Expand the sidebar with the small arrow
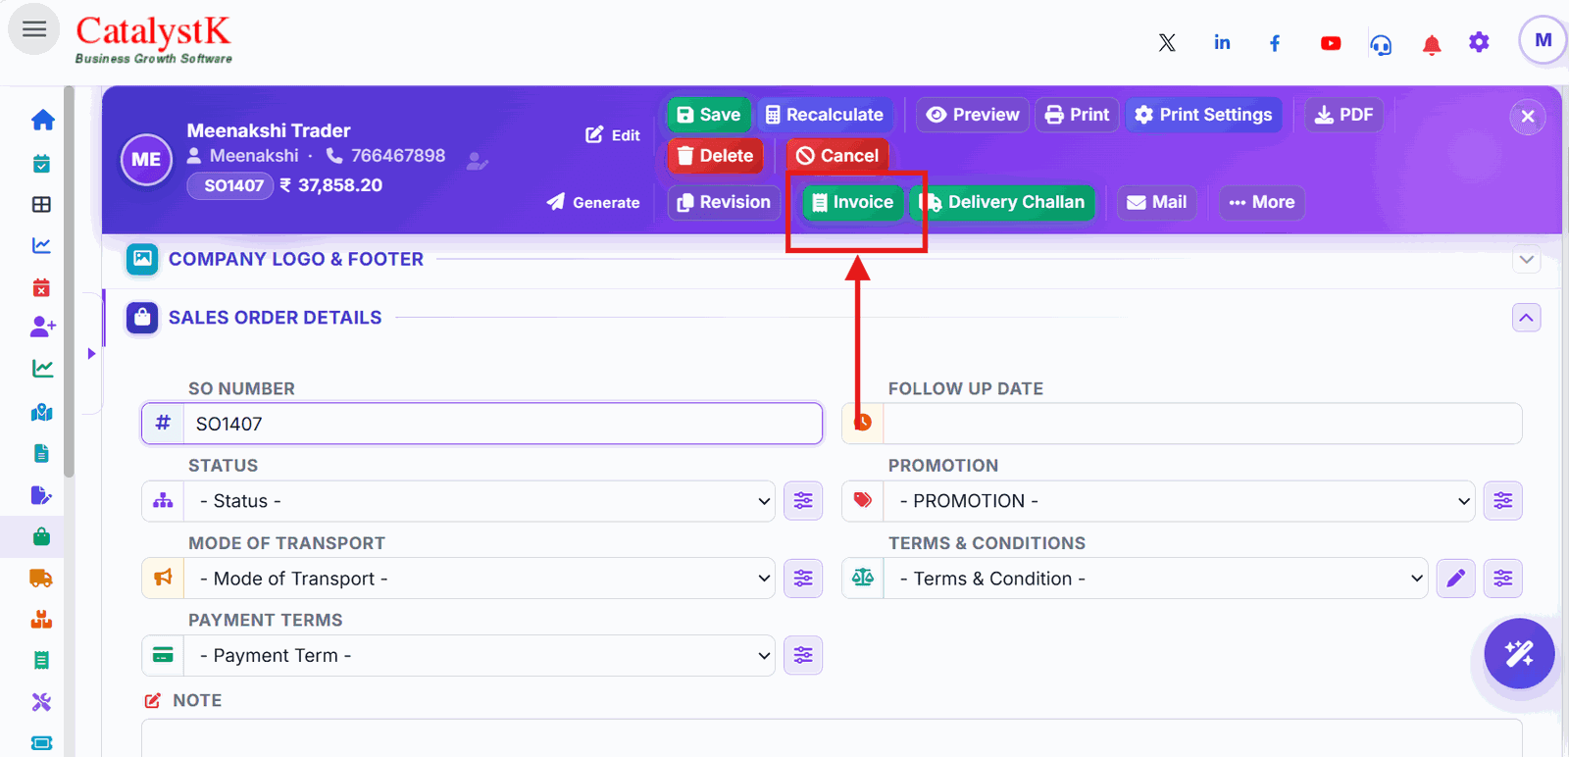The height and width of the screenshot is (757, 1569). pyautogui.click(x=91, y=354)
